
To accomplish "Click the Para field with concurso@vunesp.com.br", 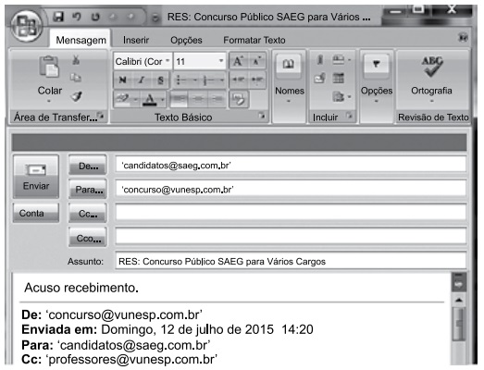I will pyautogui.click(x=291, y=189).
